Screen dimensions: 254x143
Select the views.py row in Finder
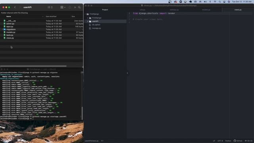click(x=41, y=38)
